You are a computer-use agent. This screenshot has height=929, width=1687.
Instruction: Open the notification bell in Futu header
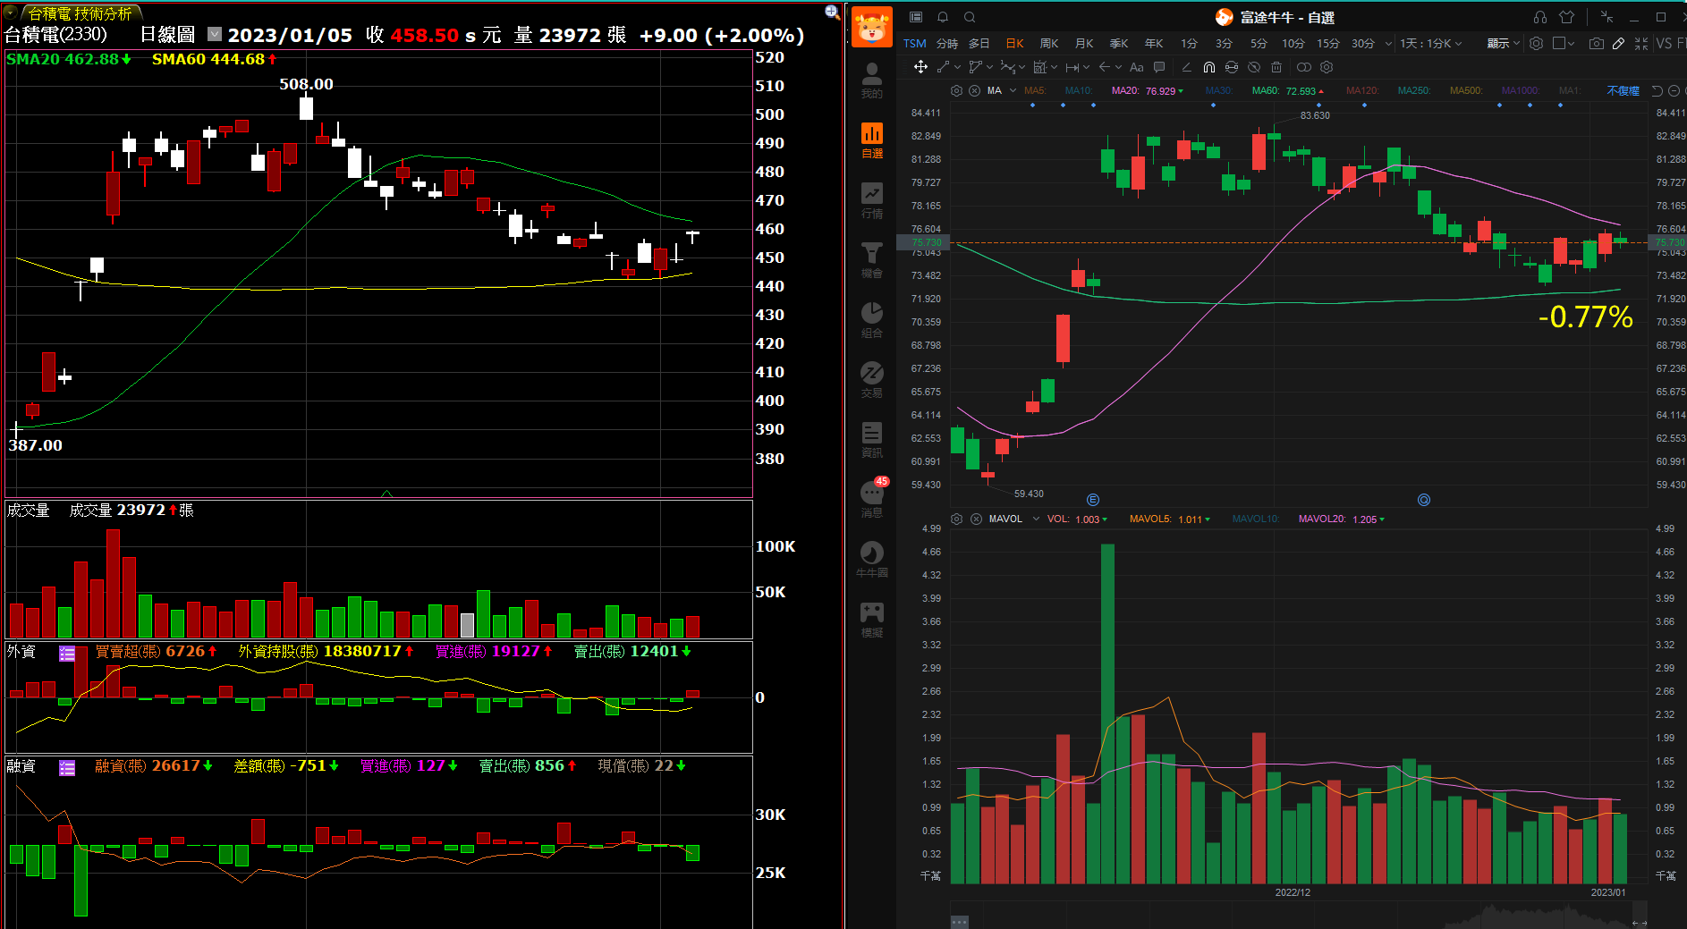[x=943, y=17]
